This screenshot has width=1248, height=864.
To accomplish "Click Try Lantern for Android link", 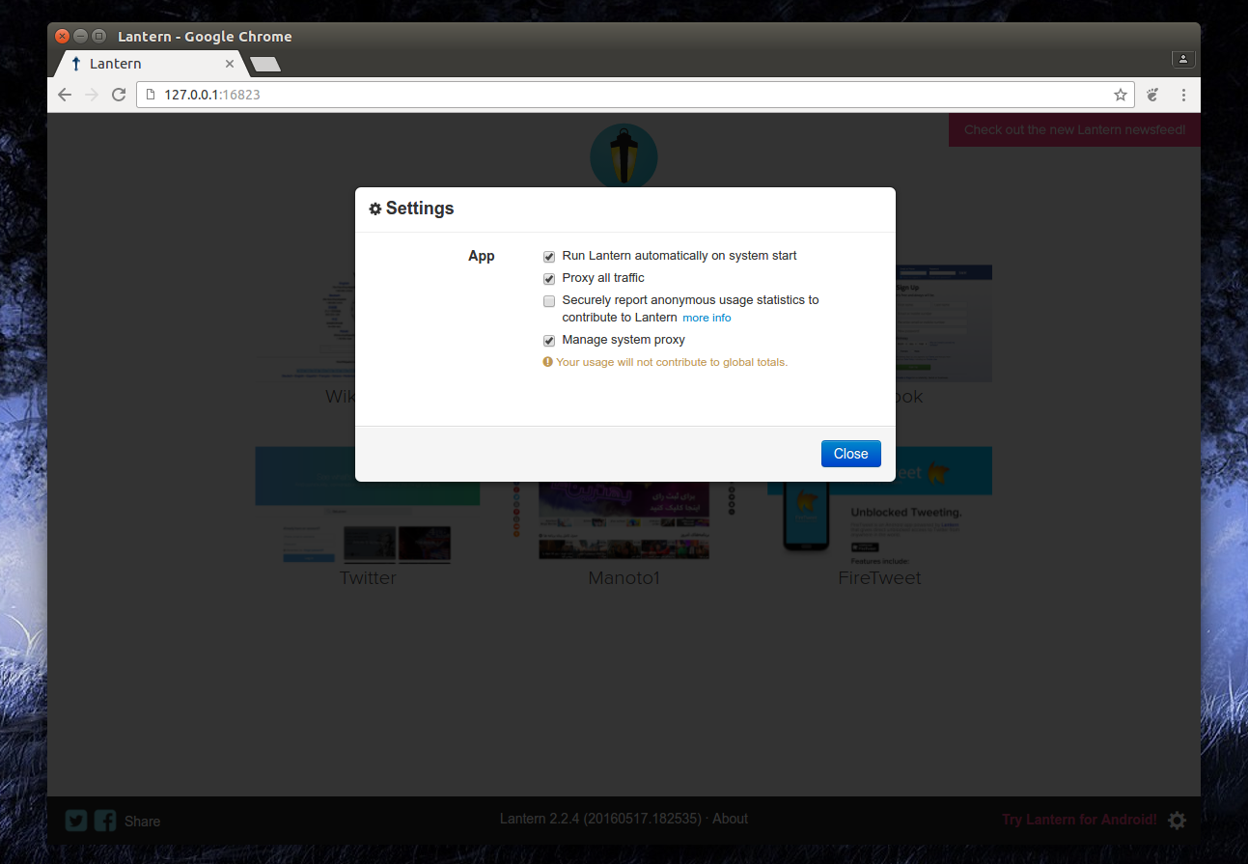I will coord(1079,820).
